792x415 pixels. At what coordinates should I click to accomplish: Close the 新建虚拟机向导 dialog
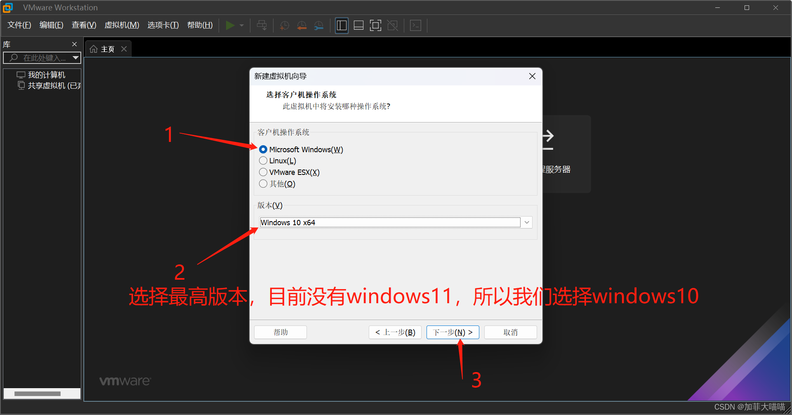coord(532,76)
